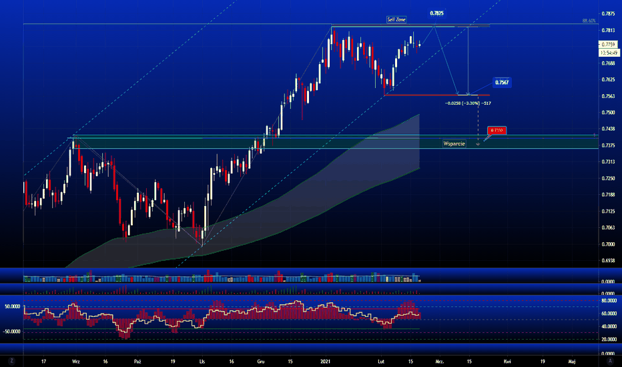The image size is (622, 367).
Task: Click the 0.7875 price axis value
Action: (608, 13)
